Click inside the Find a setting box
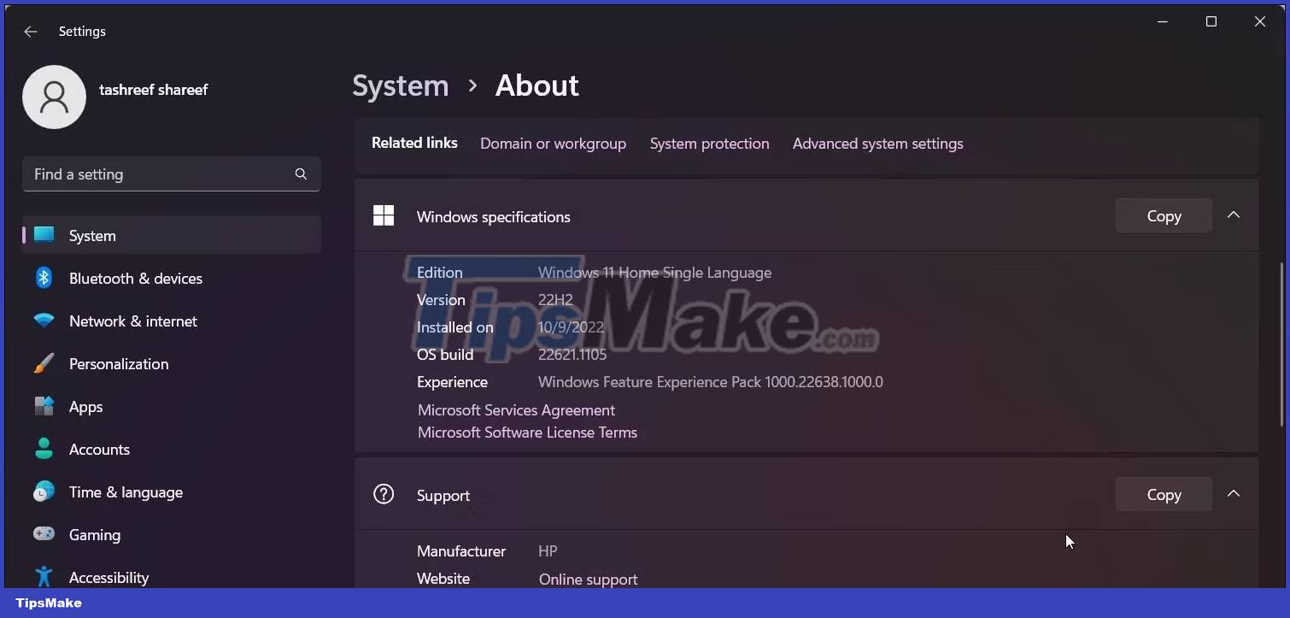This screenshot has width=1290, height=618. pos(154,174)
